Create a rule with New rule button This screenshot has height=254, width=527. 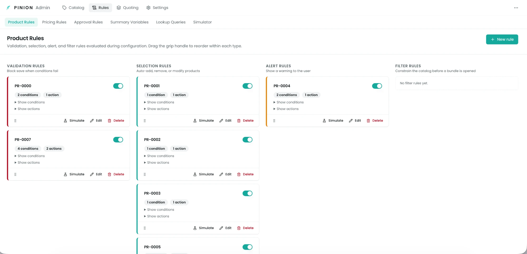[502, 39]
